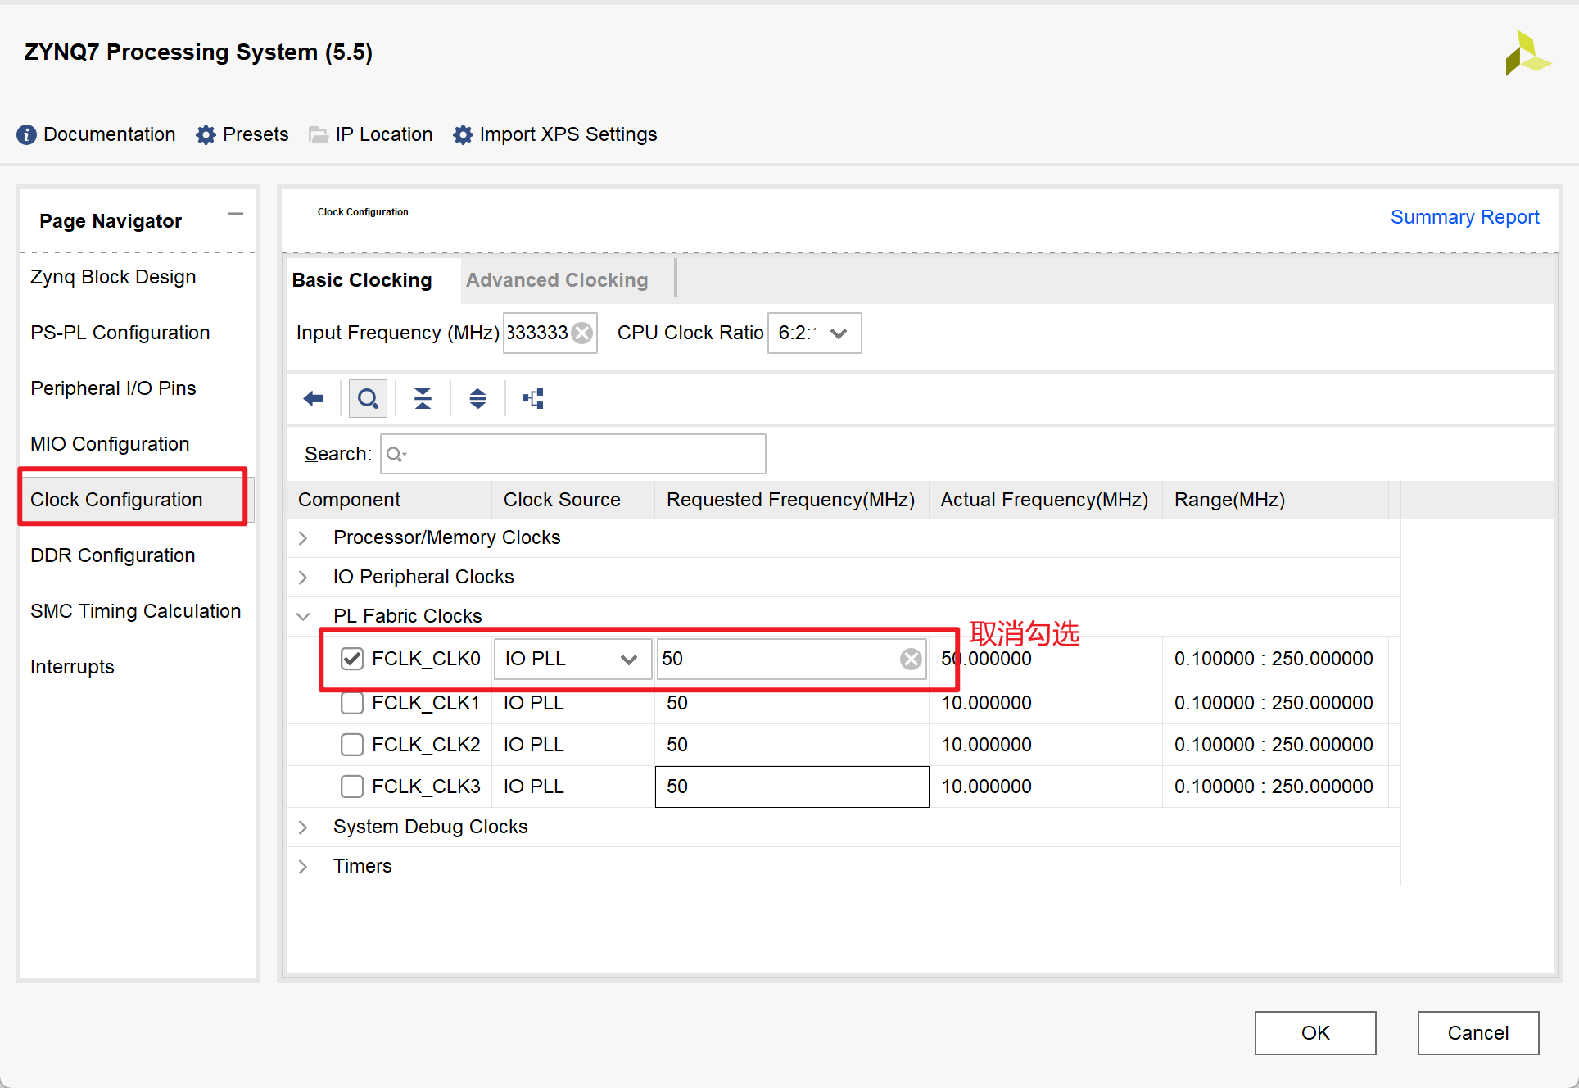Expand the Timers row

304,867
